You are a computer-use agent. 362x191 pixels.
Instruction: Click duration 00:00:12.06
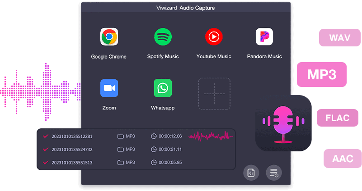click(x=170, y=136)
